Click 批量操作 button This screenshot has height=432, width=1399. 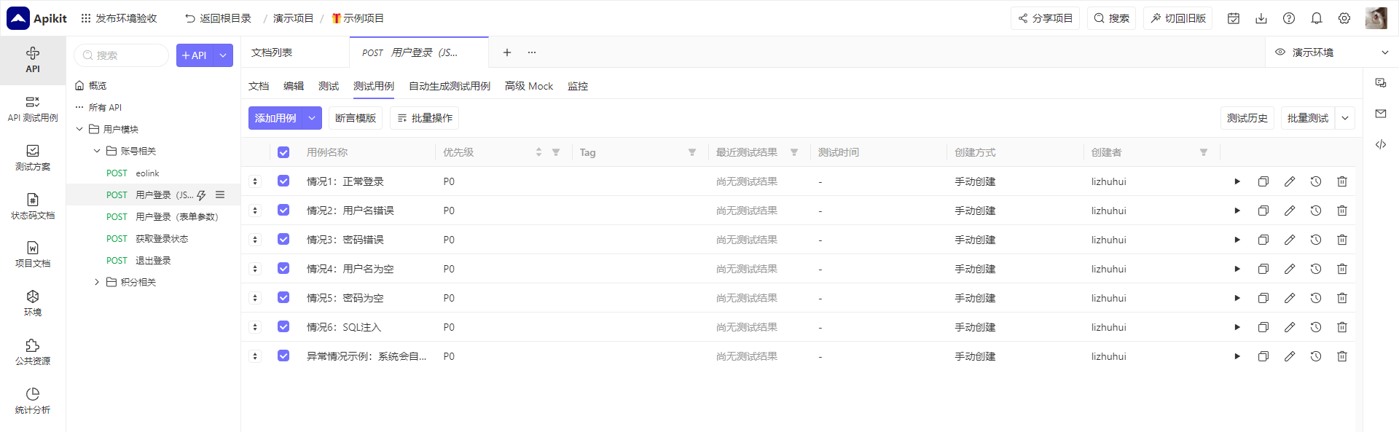coord(425,118)
